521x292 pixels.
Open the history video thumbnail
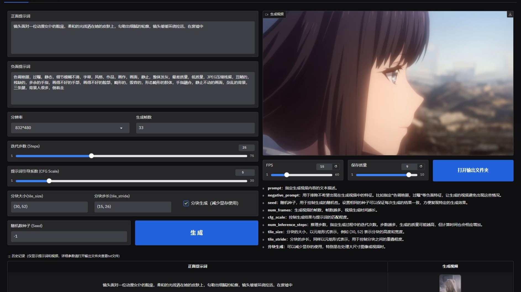(x=450, y=283)
